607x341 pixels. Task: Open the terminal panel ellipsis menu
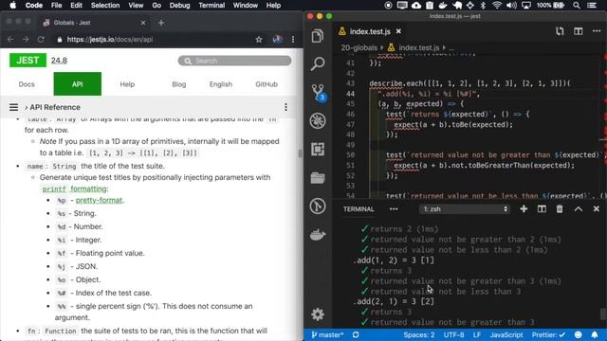(x=394, y=208)
